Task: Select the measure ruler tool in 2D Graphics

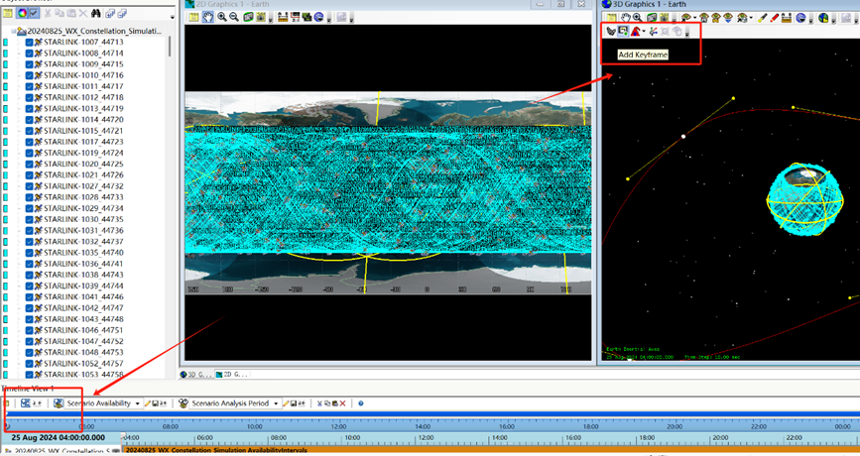Action: click(283, 17)
